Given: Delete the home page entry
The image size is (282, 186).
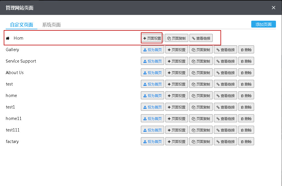Looking at the screenshot, I should point(246,96).
